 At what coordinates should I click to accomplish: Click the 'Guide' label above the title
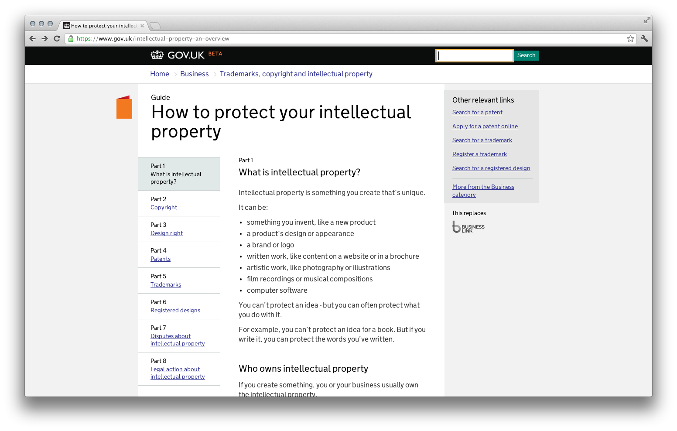(160, 97)
